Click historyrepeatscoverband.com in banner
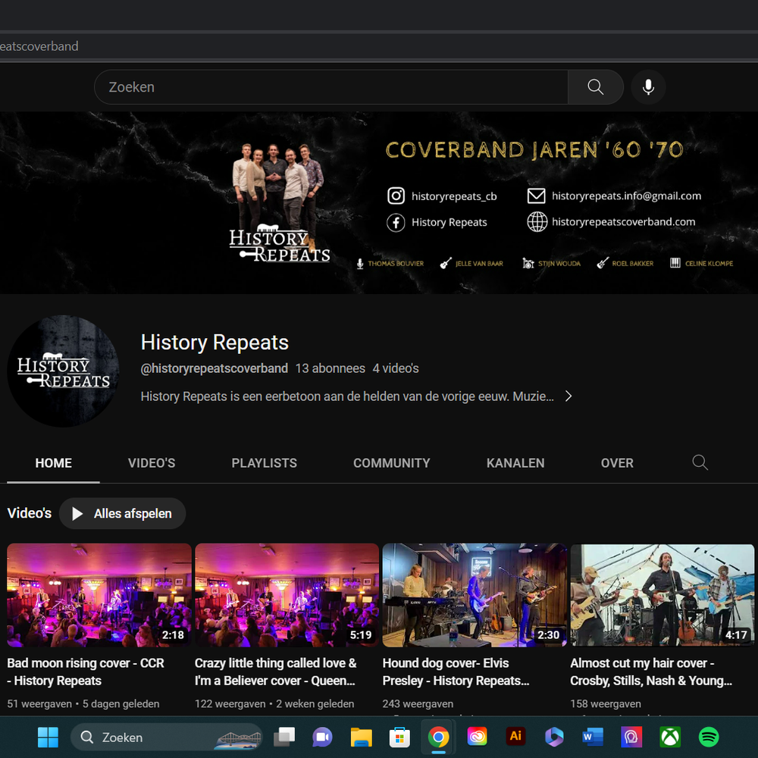Viewport: 758px width, 758px height. [624, 222]
